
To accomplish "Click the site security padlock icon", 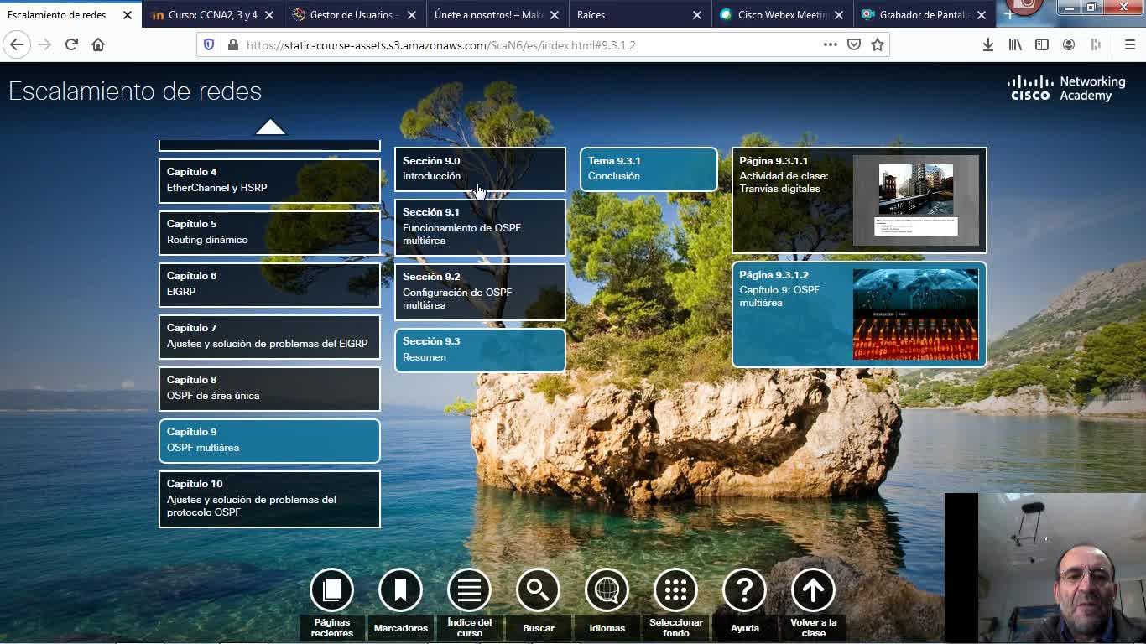I will [232, 45].
